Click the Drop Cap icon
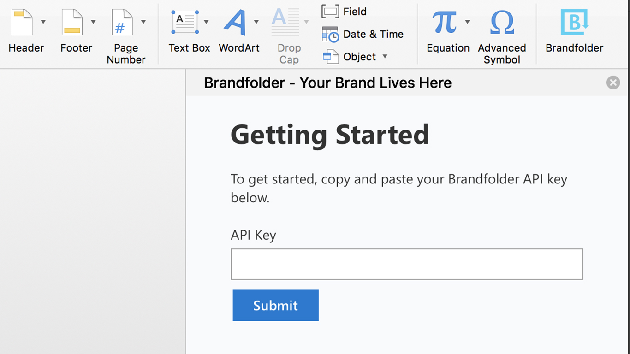This screenshot has height=354, width=630. tap(285, 22)
